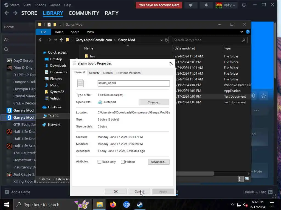Click Add a Game in Steam
The width and height of the screenshot is (281, 210).
[x=17, y=192]
